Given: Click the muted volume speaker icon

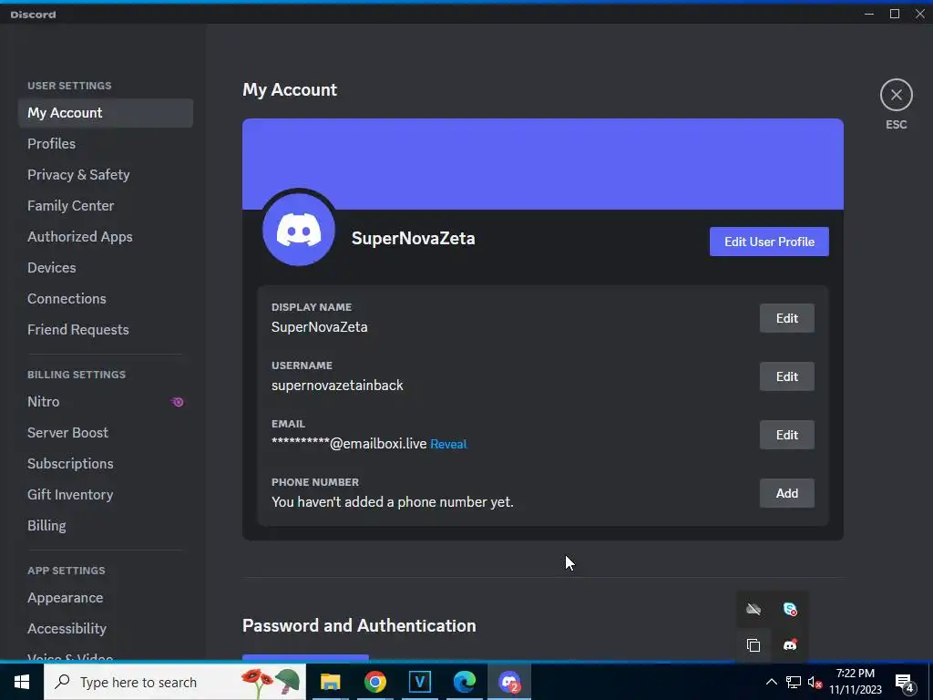Looking at the screenshot, I should (x=815, y=682).
